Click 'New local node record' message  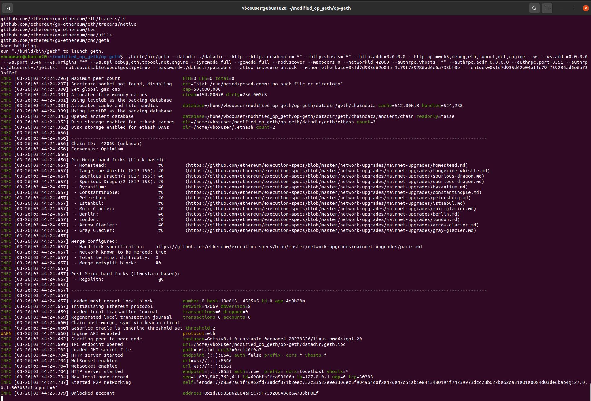tap(99, 377)
